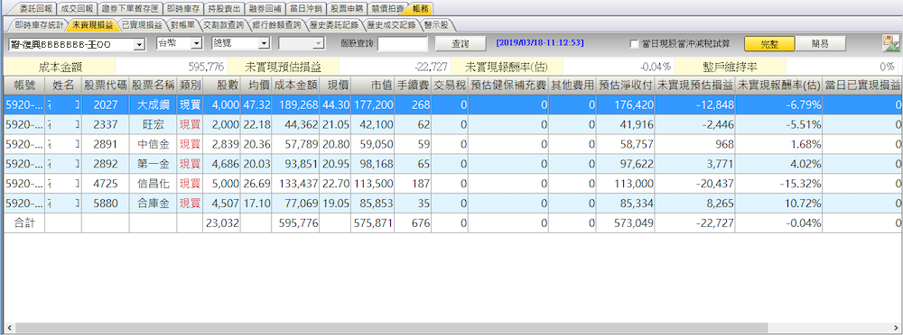Screen dimensions: 903x335
Task: Select the 旺宏 2337 stock row
Action: tap(451, 123)
